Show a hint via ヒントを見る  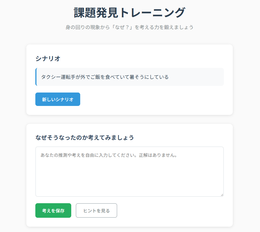point(96,210)
